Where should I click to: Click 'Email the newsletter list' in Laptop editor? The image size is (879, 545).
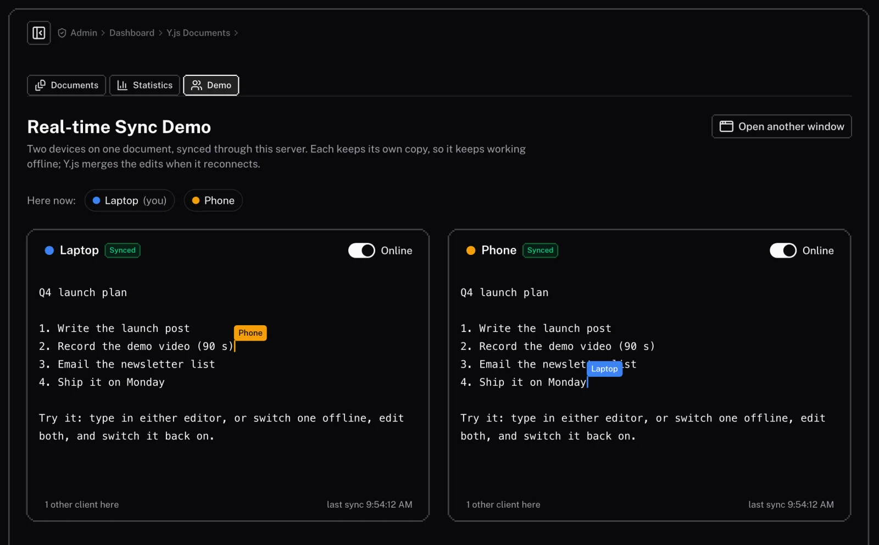(136, 364)
